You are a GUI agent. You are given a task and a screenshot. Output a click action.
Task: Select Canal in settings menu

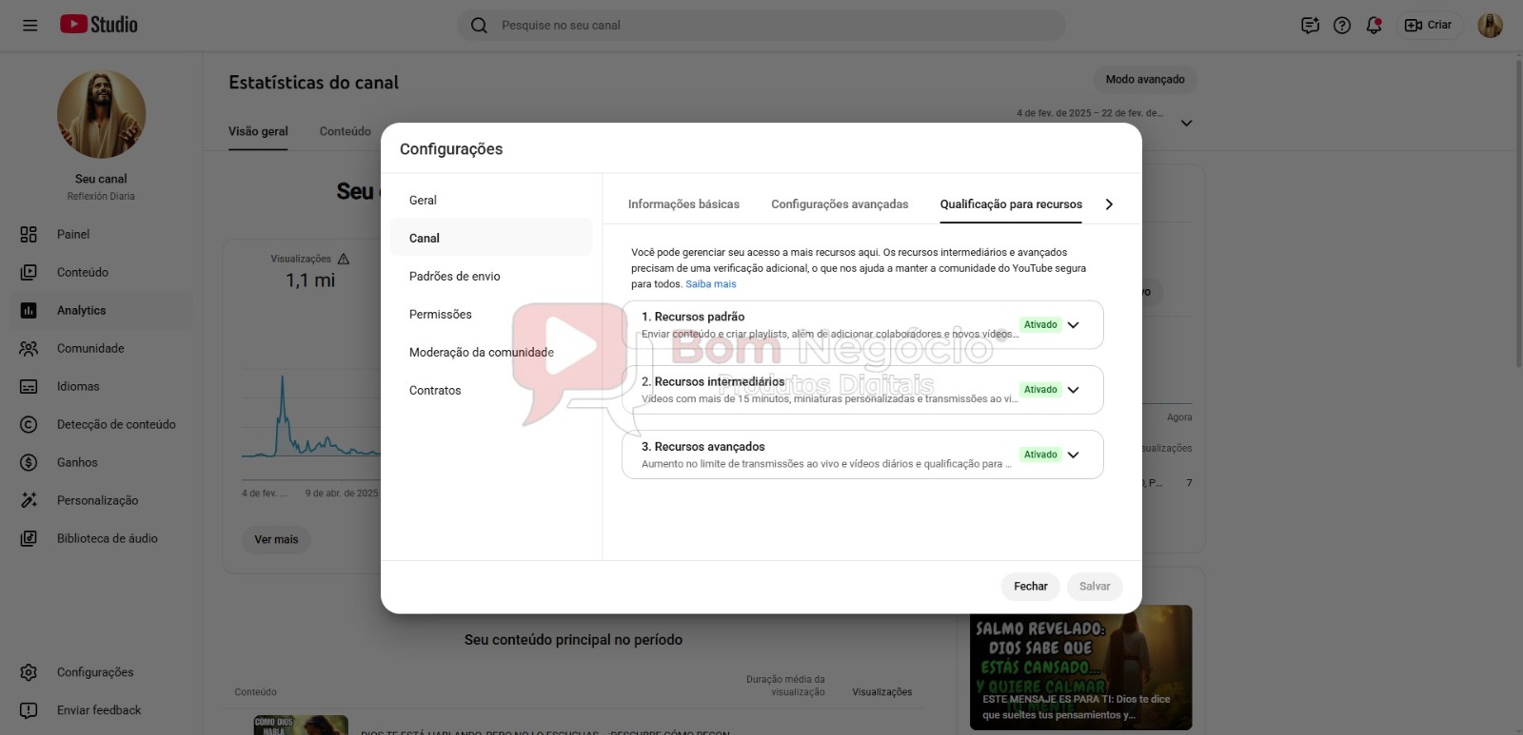click(x=491, y=238)
